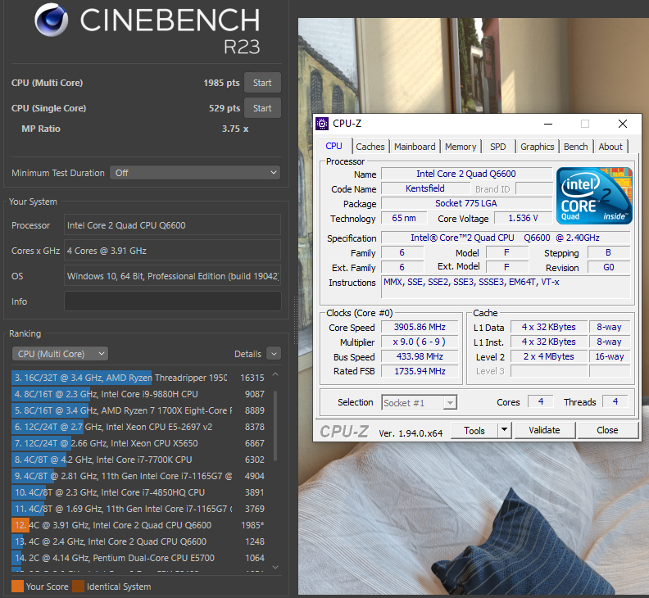Switch to the Graphics tab in CPU-Z
The width and height of the screenshot is (649, 598).
click(x=537, y=147)
